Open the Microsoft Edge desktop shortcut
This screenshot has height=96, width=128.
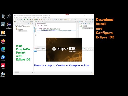click(x=3, y=50)
